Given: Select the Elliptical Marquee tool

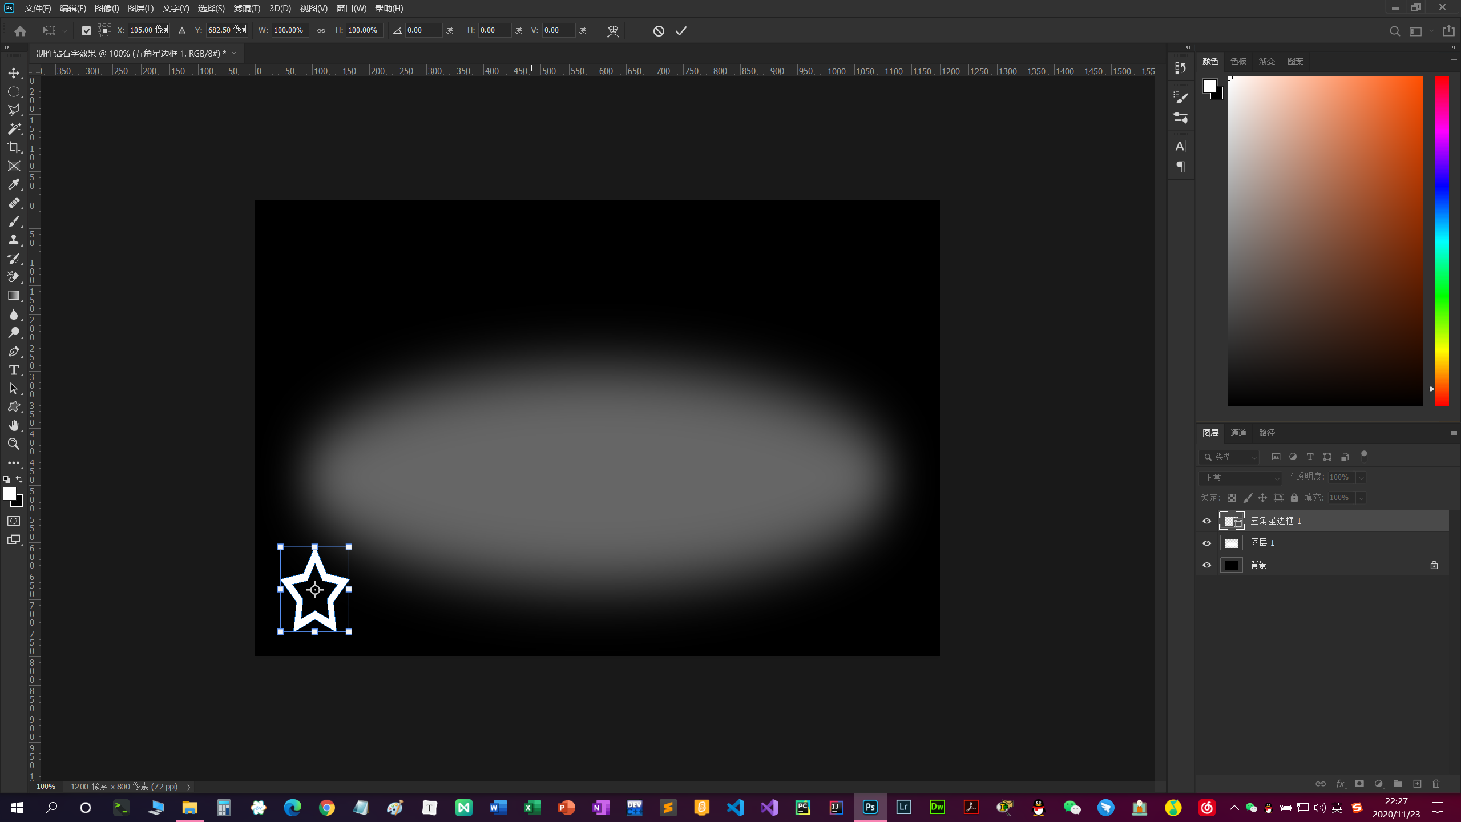Looking at the screenshot, I should pos(14,91).
